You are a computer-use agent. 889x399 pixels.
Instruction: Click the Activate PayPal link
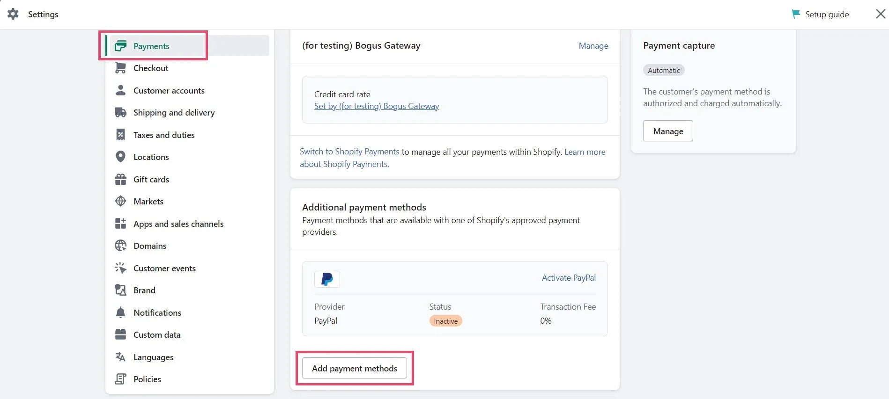(569, 278)
